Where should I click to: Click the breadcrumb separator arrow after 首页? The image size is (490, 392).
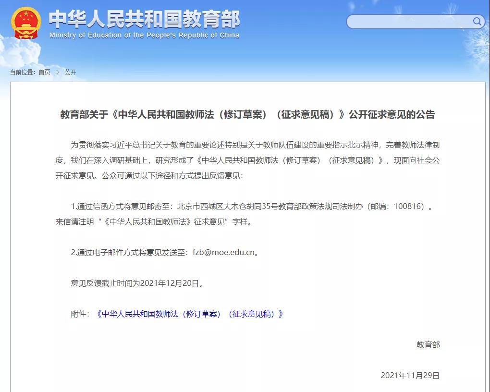pyautogui.click(x=58, y=72)
